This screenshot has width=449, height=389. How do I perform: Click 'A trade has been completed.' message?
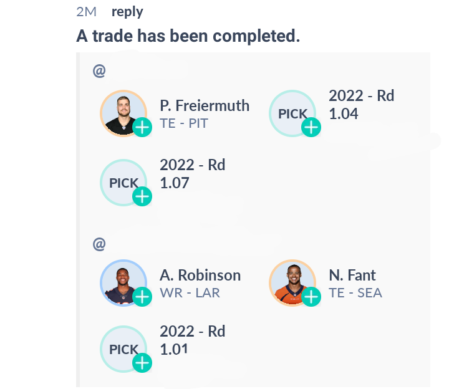click(188, 36)
